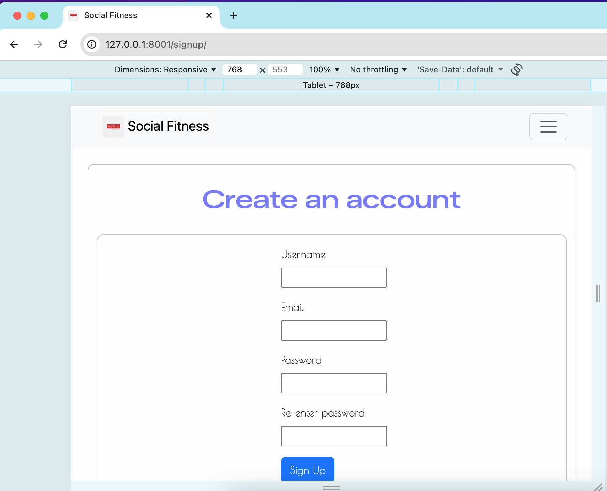Click inside the Email field

334,330
